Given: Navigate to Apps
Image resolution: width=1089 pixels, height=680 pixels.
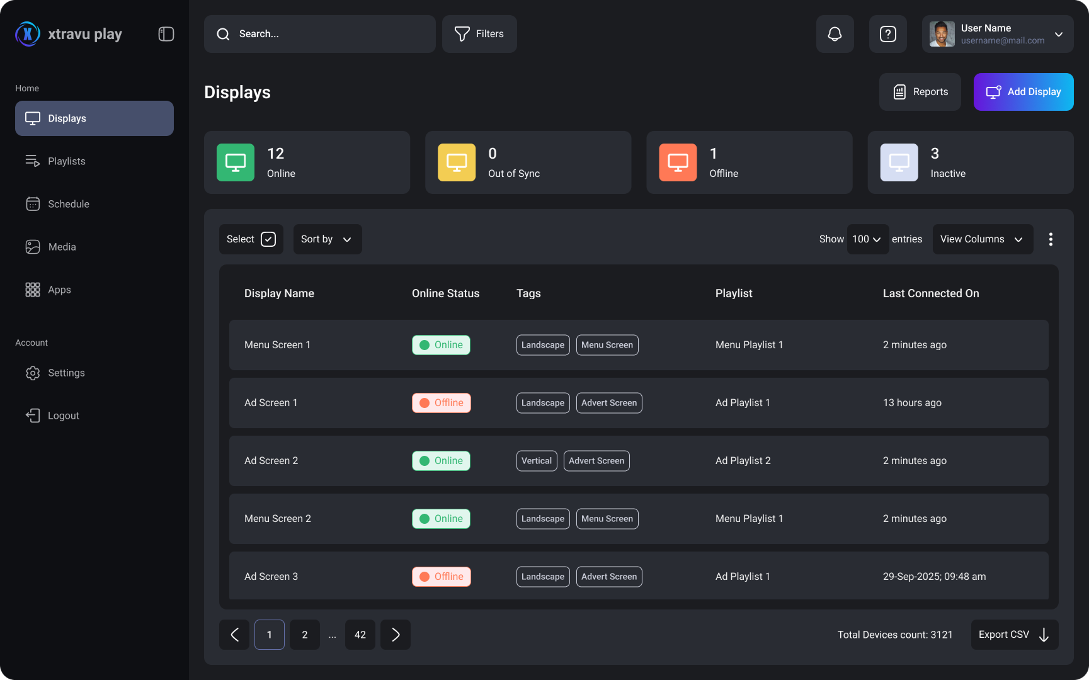Looking at the screenshot, I should (x=94, y=290).
